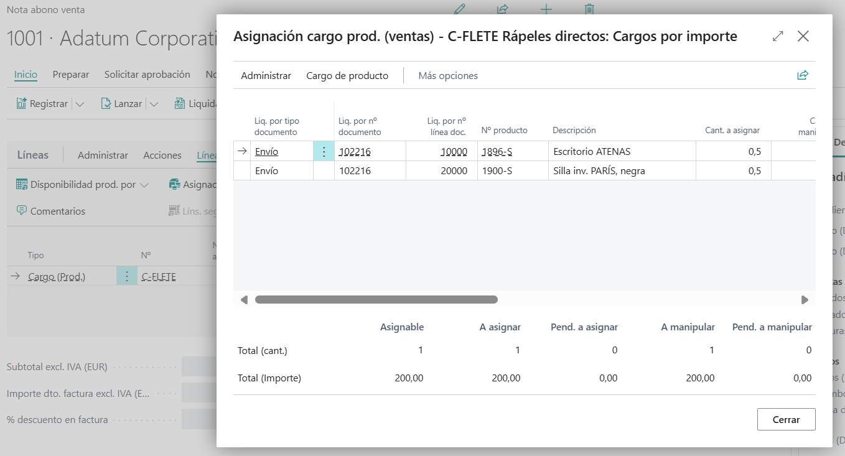845x456 pixels.
Task: Click the Descripción column header
Action: coord(574,130)
